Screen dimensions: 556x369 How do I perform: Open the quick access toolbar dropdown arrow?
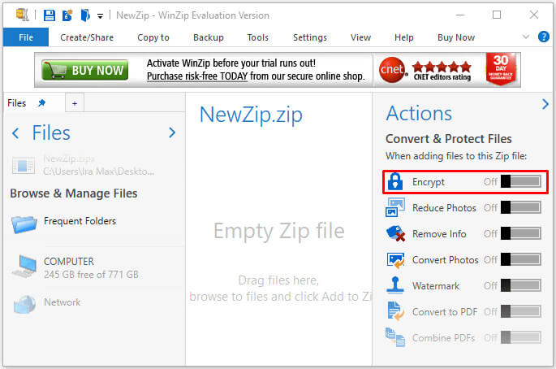point(101,16)
